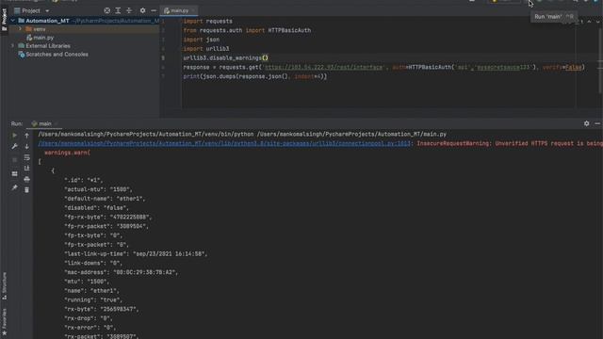Open the Project view dropdown

[47, 10]
